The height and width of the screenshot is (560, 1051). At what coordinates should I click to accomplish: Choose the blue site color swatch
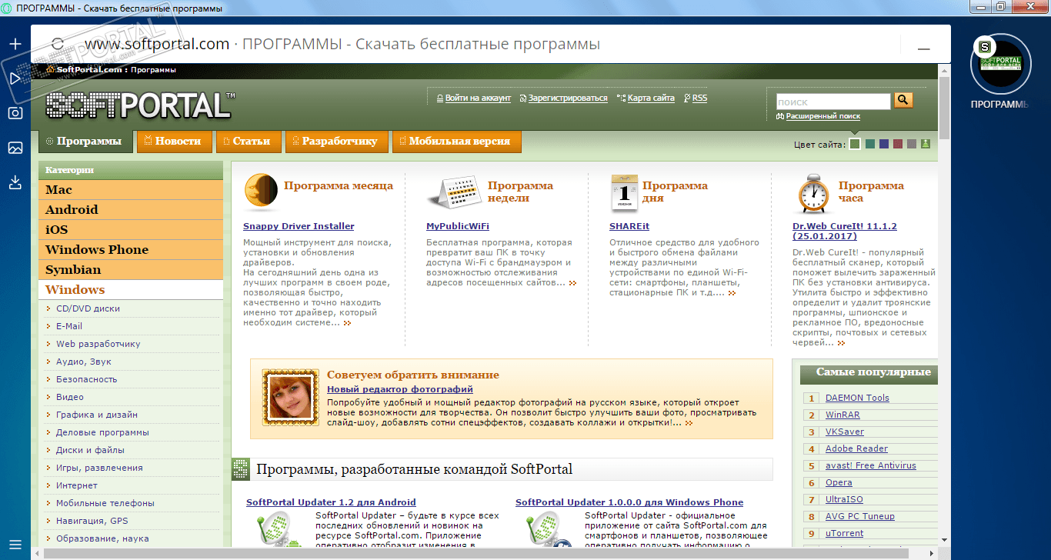coord(884,144)
